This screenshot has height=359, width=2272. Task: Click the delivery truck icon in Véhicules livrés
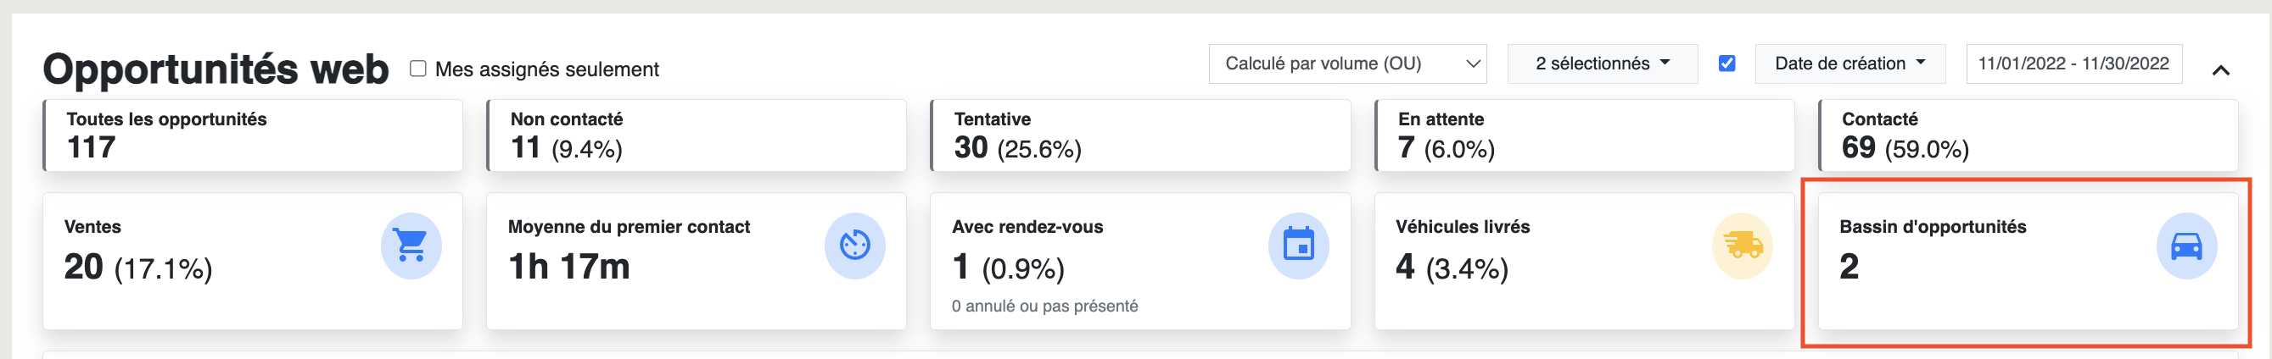tap(1742, 246)
